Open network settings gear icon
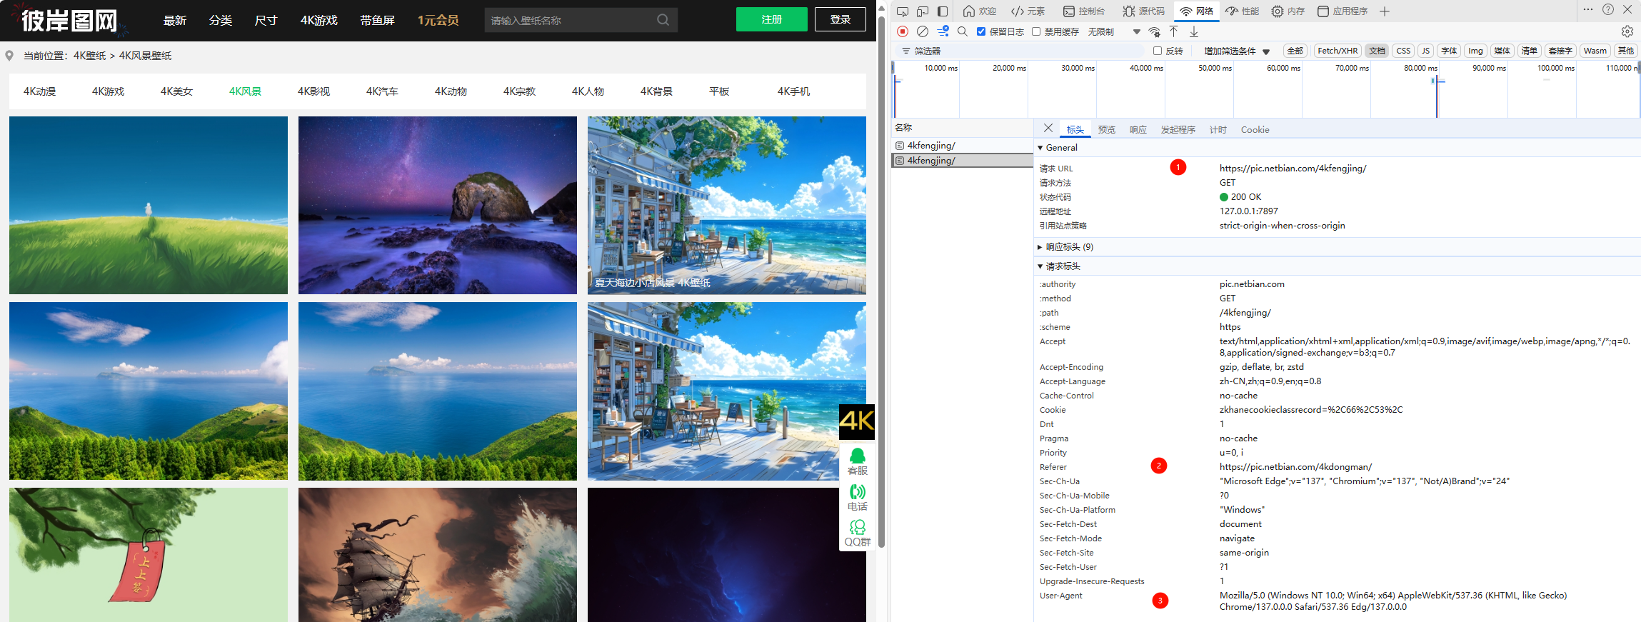Viewport: 1641px width, 622px height. click(1627, 31)
